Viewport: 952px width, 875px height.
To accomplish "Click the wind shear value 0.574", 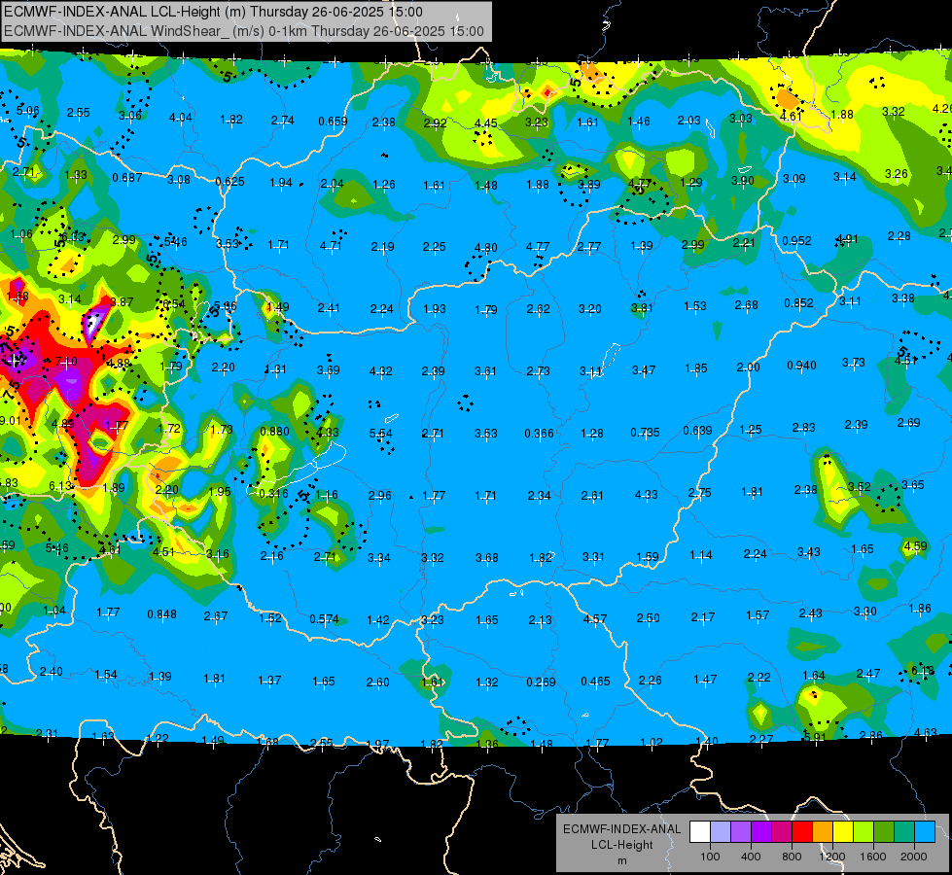I will pyautogui.click(x=324, y=618).
